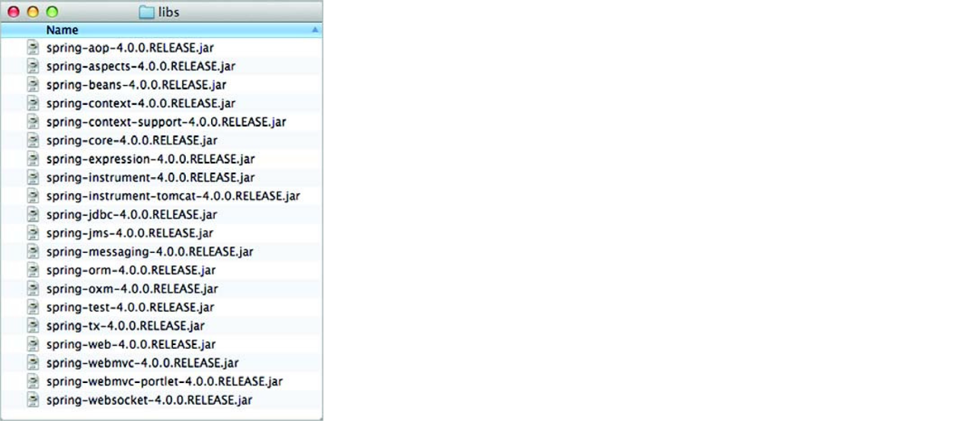
Task: Select the spring-jdbc jar file icon
Action: (x=33, y=214)
